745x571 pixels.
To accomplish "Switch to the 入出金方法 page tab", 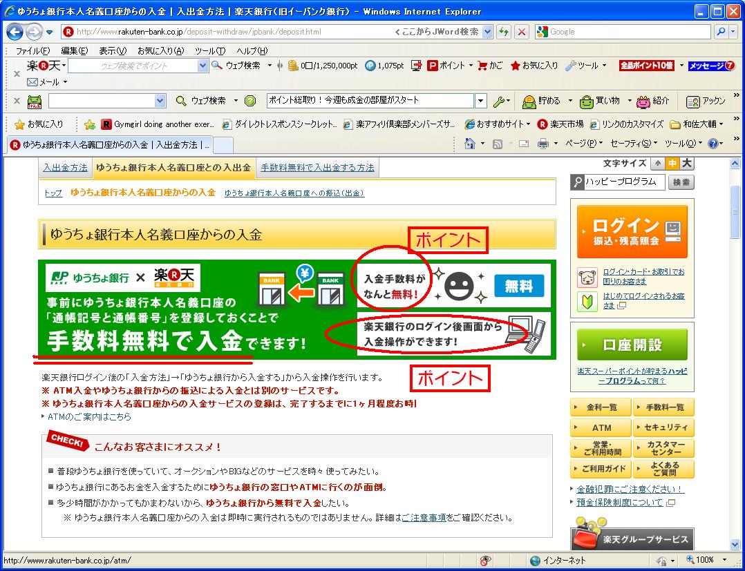I will point(65,168).
